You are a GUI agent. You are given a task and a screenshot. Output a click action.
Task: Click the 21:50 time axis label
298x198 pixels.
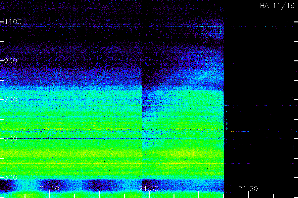click(x=248, y=188)
